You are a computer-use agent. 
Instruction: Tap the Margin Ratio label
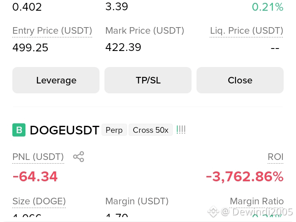257,201
